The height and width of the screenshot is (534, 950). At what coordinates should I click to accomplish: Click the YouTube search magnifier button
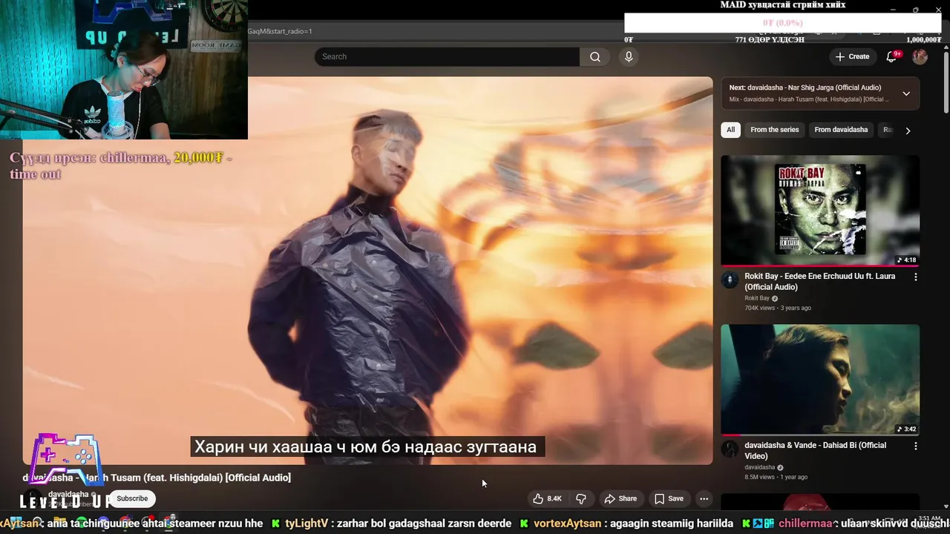click(x=595, y=56)
